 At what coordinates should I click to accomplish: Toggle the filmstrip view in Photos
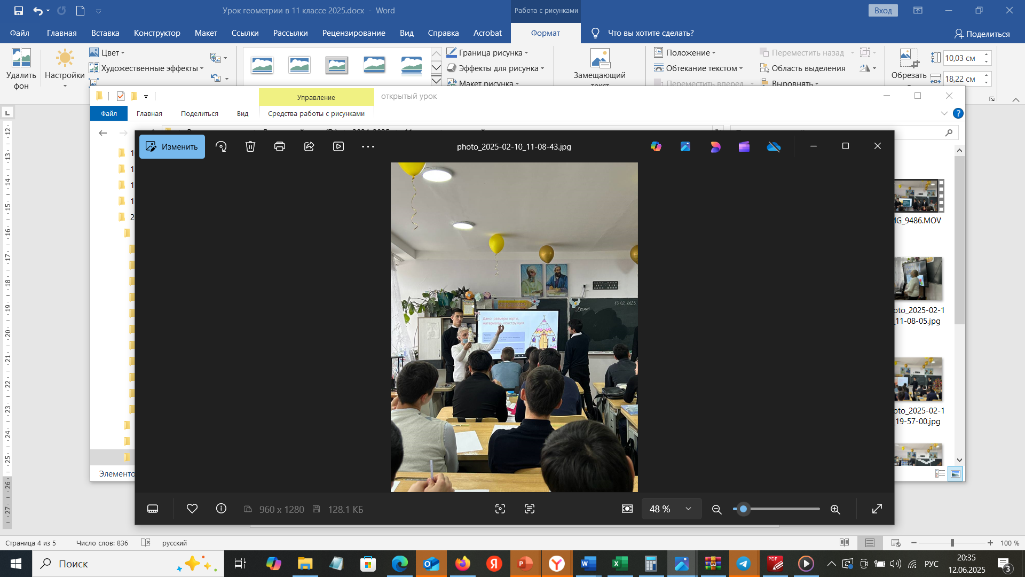pos(153,509)
